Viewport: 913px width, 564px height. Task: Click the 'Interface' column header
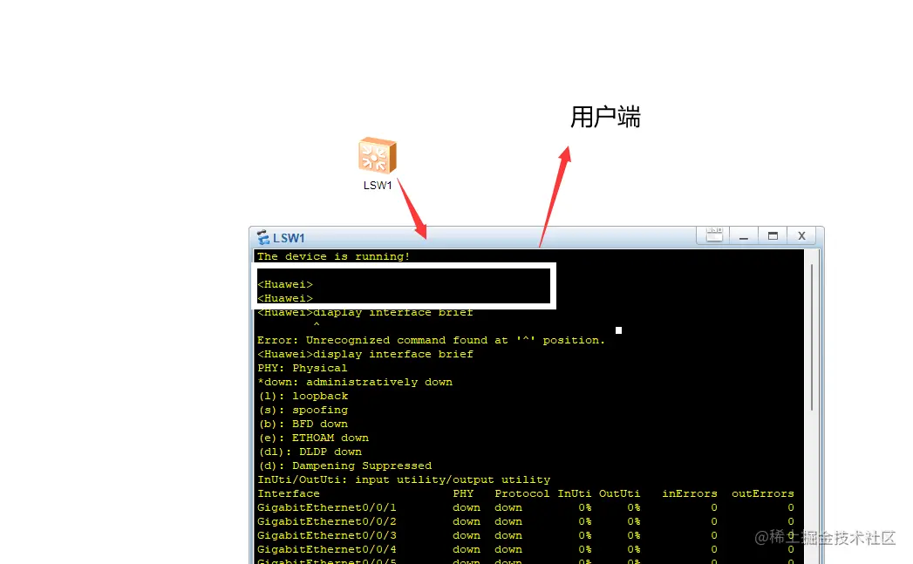coord(289,493)
